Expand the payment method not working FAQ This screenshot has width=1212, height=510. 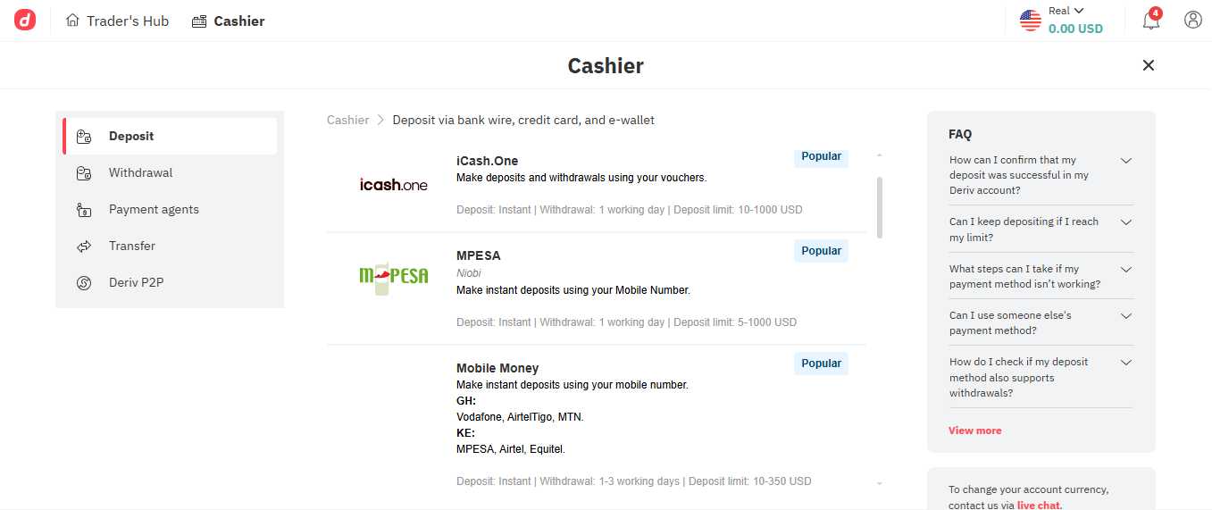pyautogui.click(x=1126, y=270)
